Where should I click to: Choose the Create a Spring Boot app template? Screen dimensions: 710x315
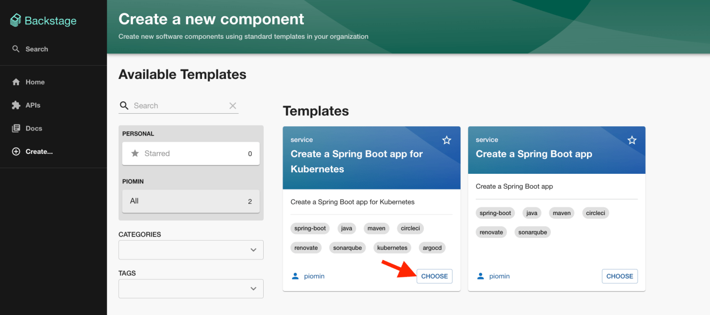coord(620,276)
